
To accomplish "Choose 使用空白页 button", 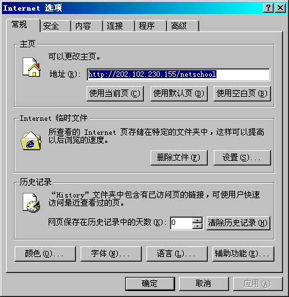I will click(x=242, y=93).
